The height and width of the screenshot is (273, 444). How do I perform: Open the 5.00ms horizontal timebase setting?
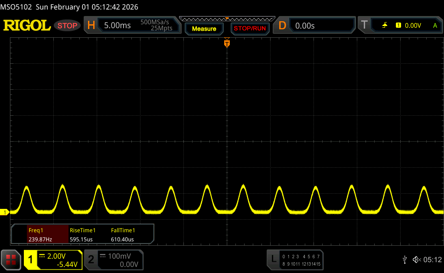click(x=118, y=26)
